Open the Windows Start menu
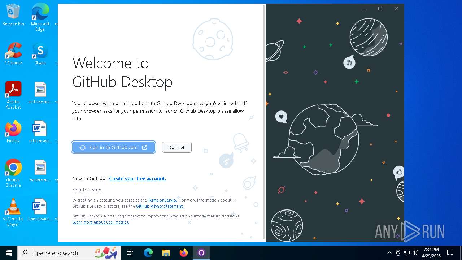The image size is (462, 260). (9, 253)
